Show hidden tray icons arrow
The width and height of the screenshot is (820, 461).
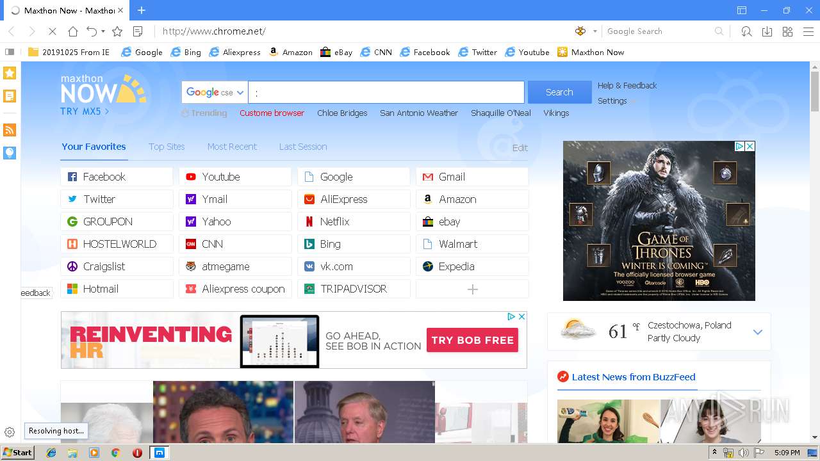pyautogui.click(x=715, y=453)
